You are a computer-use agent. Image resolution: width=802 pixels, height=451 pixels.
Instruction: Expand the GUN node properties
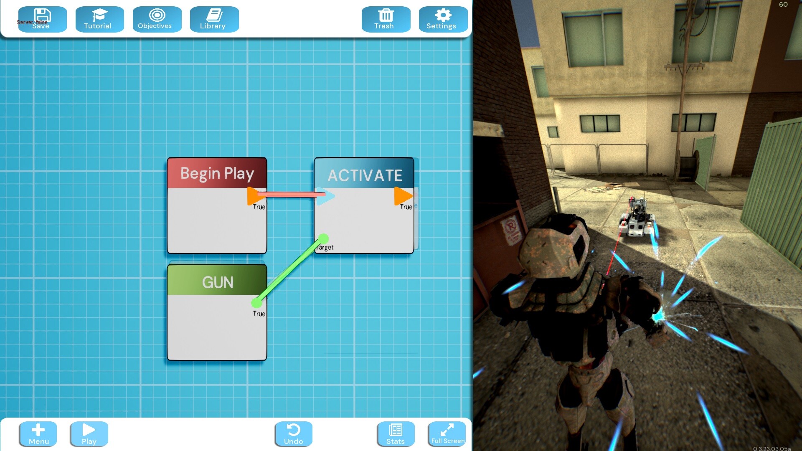pos(216,281)
